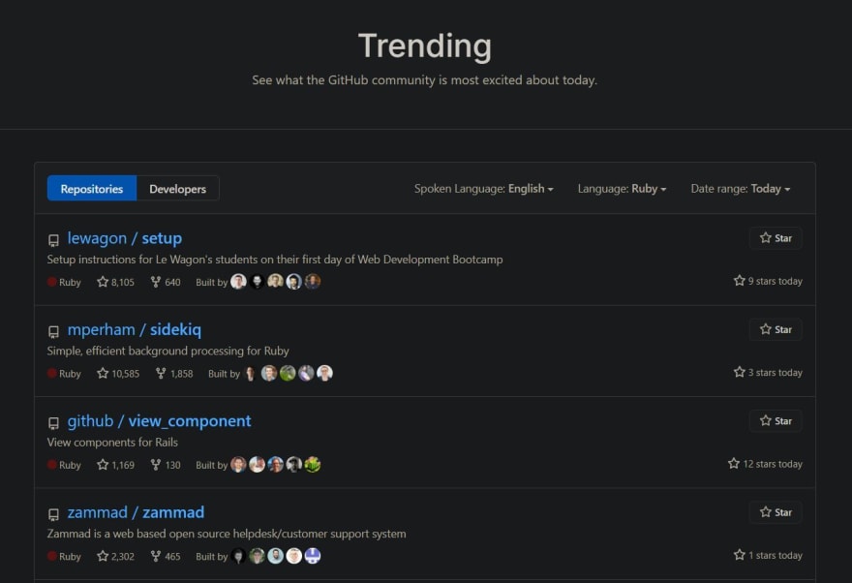
Task: View the 640 forks of lewagon setup
Action: click(166, 282)
